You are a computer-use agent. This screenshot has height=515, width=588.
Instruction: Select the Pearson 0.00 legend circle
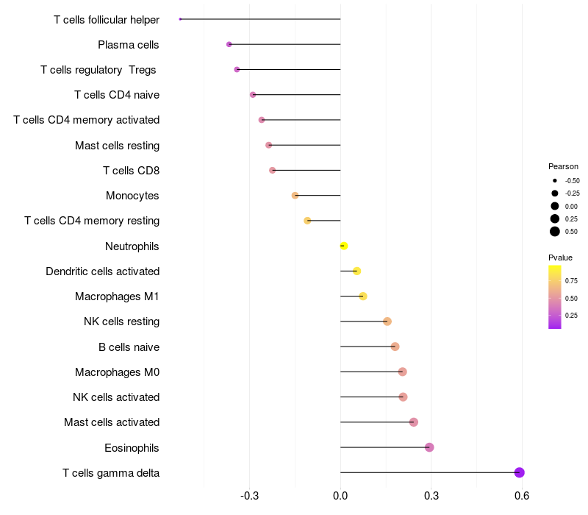tap(555, 206)
